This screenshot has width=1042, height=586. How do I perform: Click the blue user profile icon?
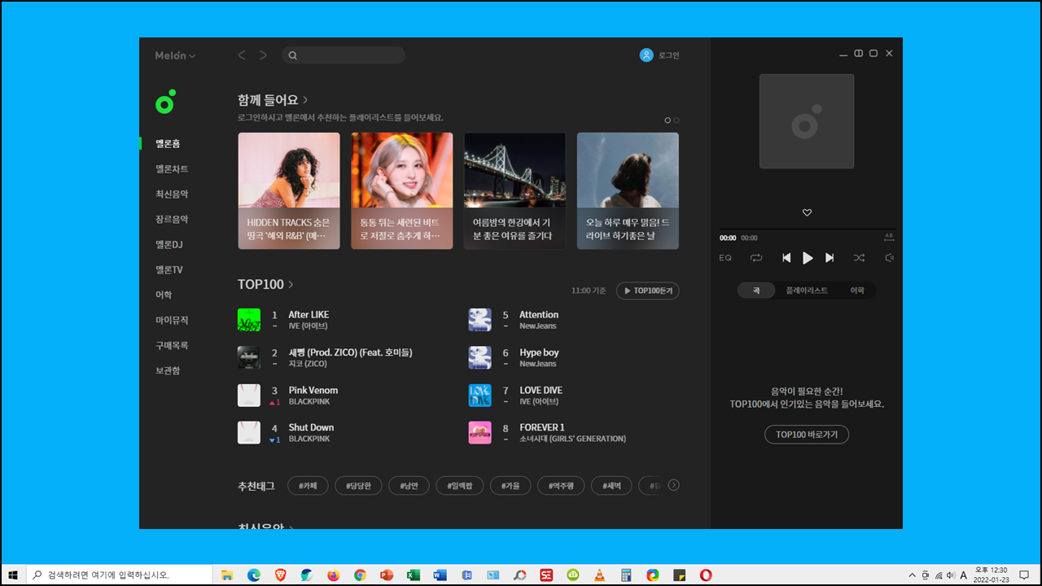pyautogui.click(x=646, y=55)
